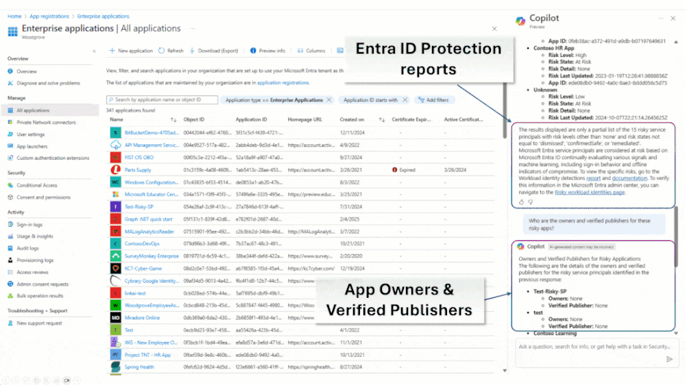Click the thumbs up icon in Copilot response
685x385 pixels.
[x=521, y=202]
